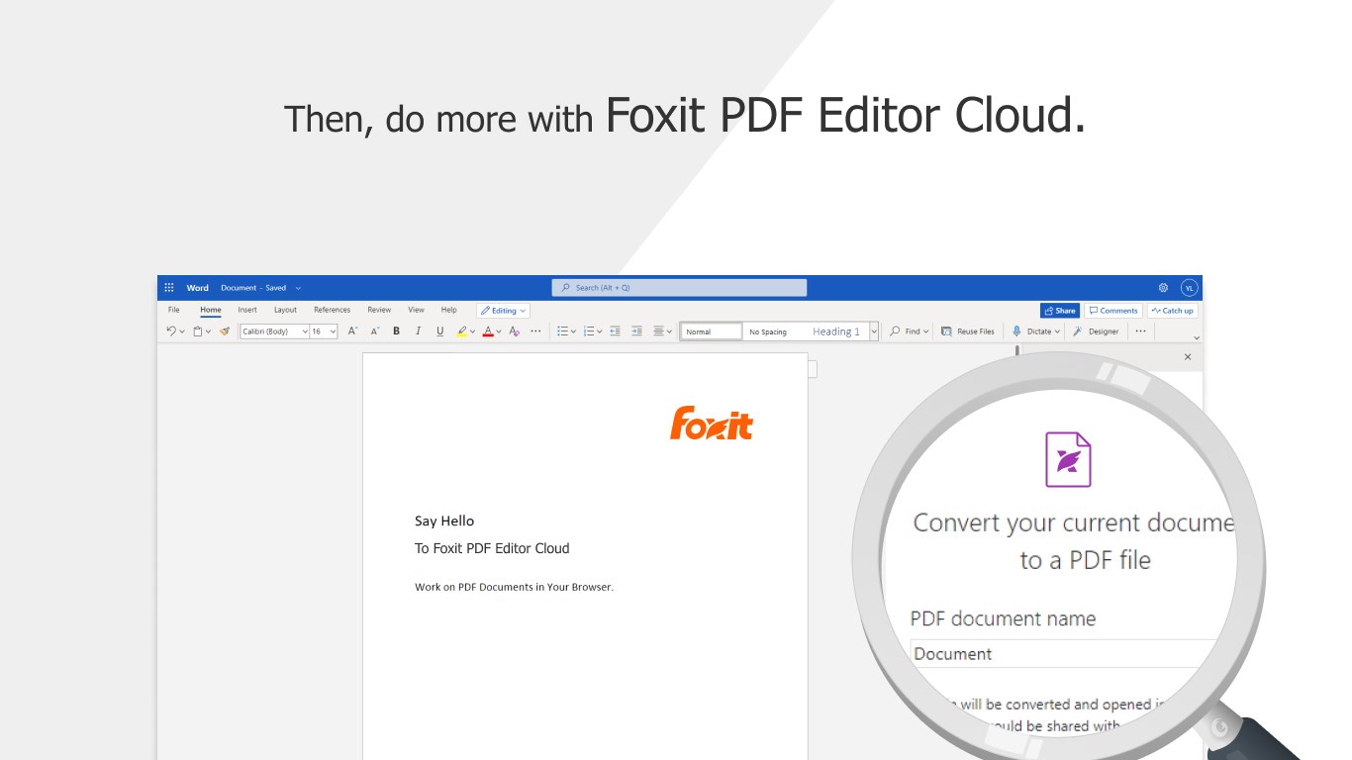Expand alignment options dropdown arrow

click(x=670, y=332)
